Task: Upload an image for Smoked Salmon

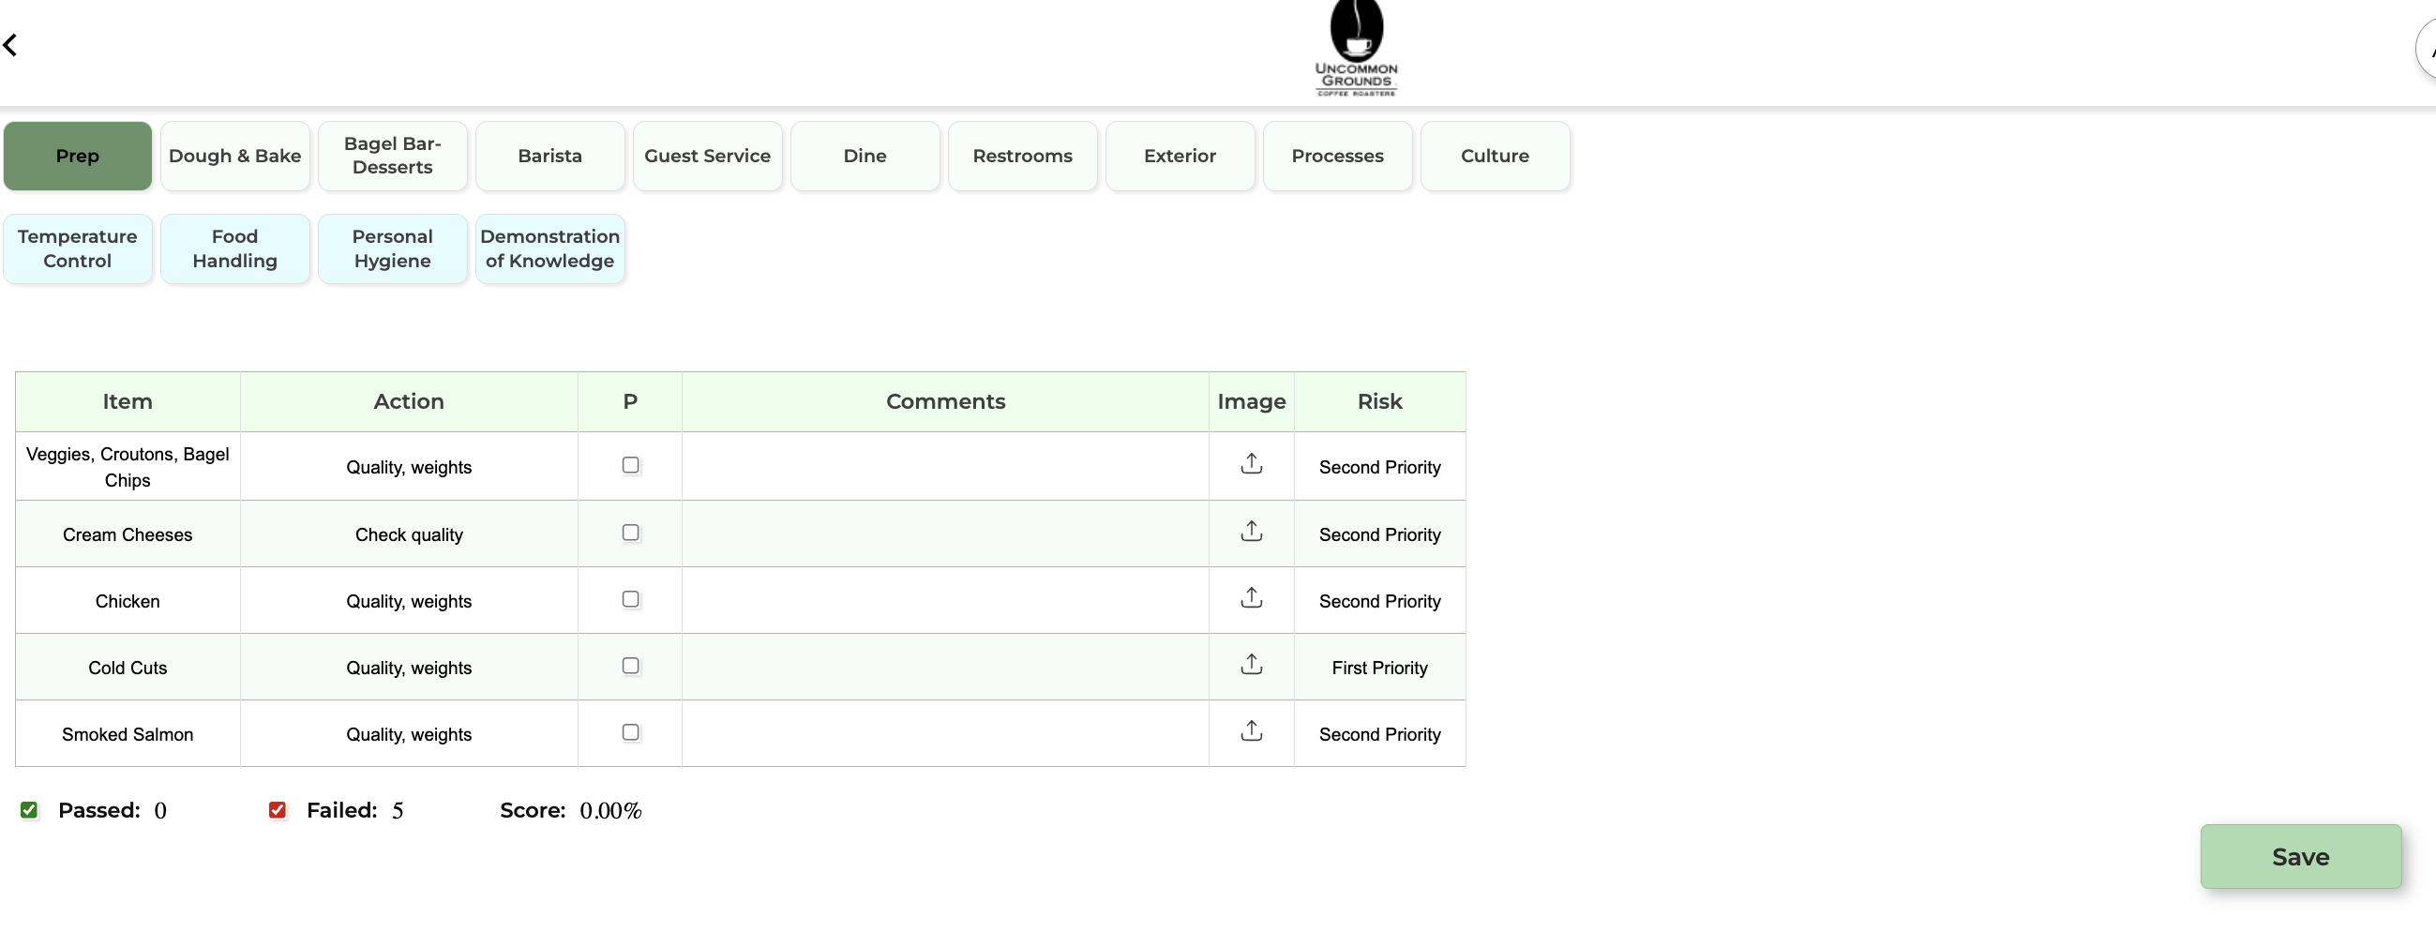Action: click(x=1251, y=731)
